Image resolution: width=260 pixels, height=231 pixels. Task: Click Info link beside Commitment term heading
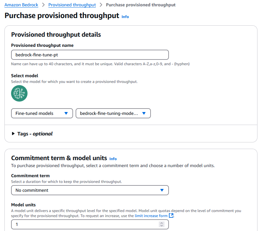coord(113,159)
